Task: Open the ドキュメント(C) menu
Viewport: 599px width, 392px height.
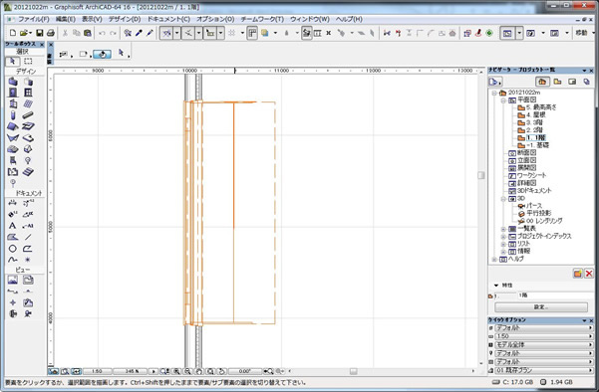Action: click(x=168, y=19)
